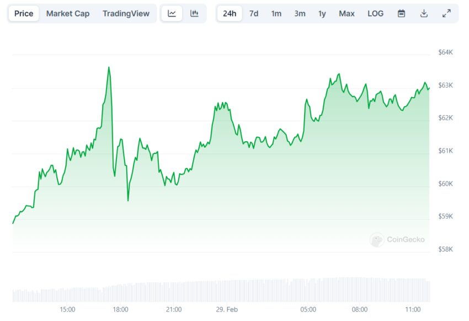This screenshot has width=469, height=321.
Task: Switch to line chart view icon
Action: tap(172, 14)
